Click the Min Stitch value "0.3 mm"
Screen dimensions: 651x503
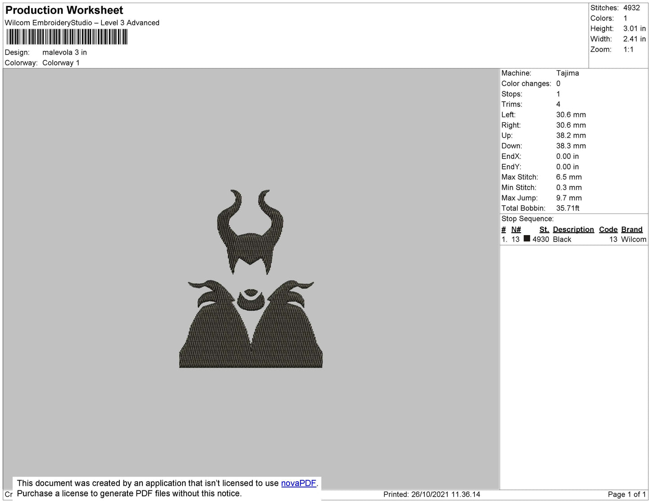tap(569, 187)
